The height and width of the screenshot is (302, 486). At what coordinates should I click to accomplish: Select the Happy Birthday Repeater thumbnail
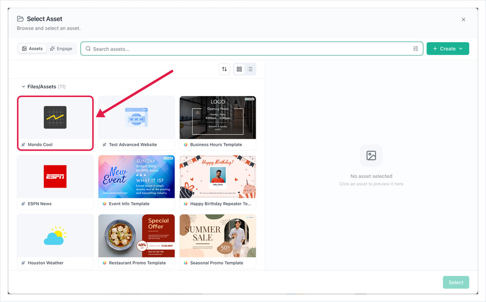coord(218,176)
